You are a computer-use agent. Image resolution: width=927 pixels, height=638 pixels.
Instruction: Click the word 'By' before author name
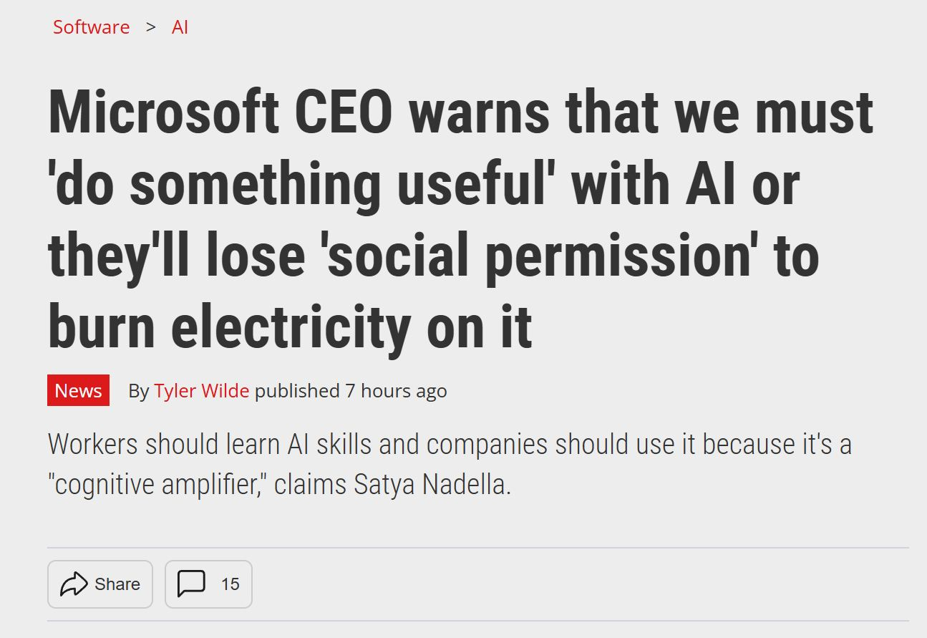[138, 391]
